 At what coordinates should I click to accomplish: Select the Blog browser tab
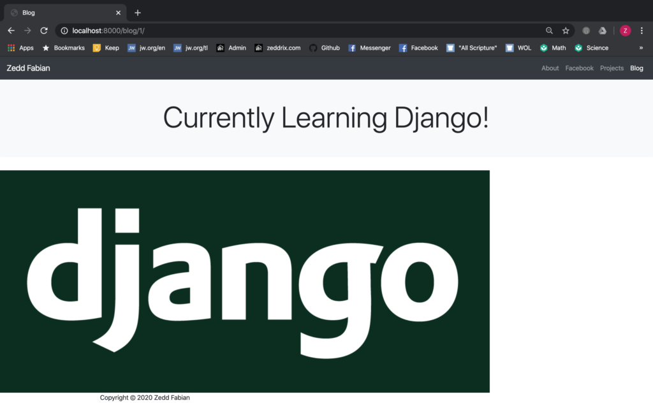(x=64, y=13)
